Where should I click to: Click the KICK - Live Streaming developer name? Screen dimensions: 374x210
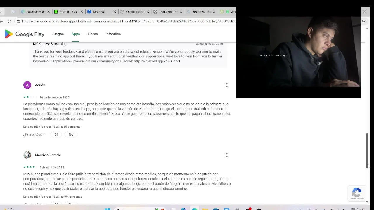(x=50, y=44)
